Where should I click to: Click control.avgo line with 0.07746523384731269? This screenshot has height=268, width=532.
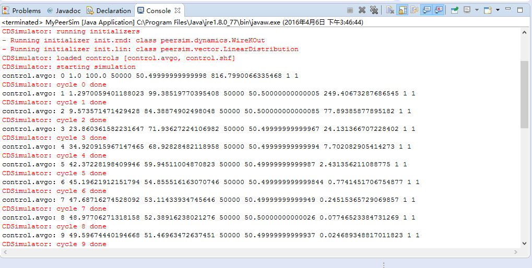point(209,217)
